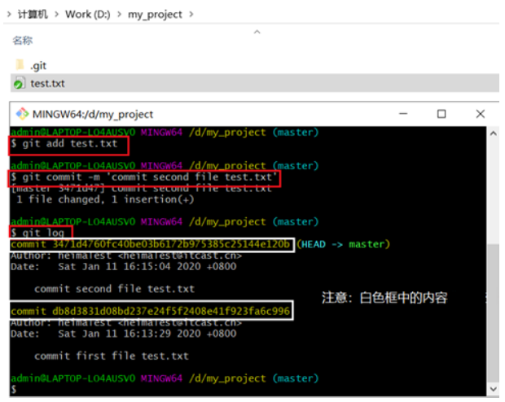Expand the chevron after Work (D:)
This screenshot has height=402, width=505.
pos(119,14)
